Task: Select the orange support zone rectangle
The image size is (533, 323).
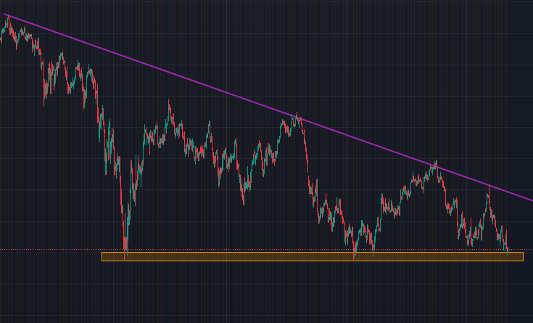Action: [x=313, y=257]
